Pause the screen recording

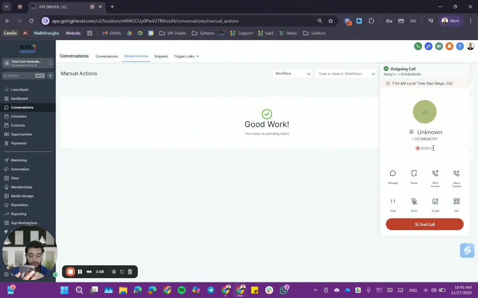pyautogui.click(x=80, y=272)
